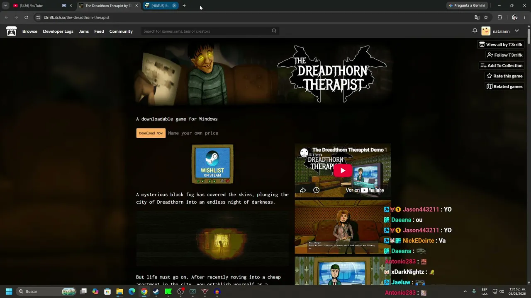This screenshot has width=531, height=298.
Task: Open the taskbar clock and date
Action: click(517, 291)
